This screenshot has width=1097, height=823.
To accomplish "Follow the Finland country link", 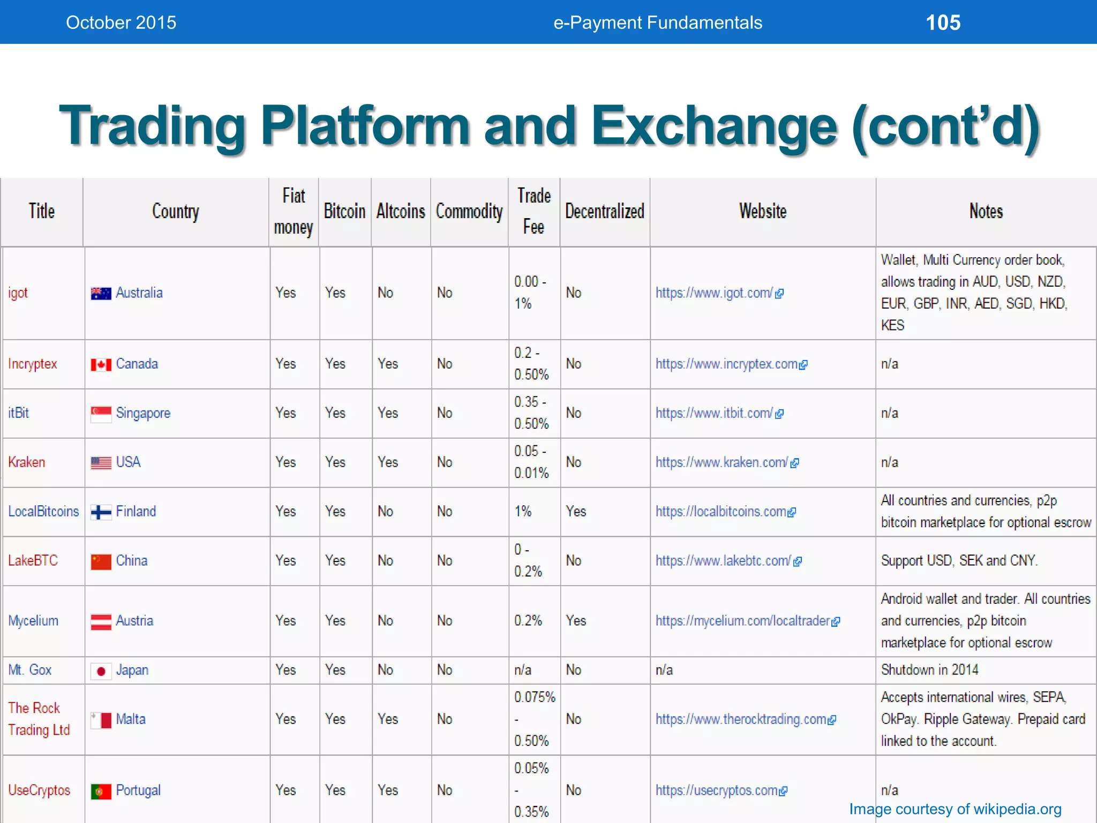I will pyautogui.click(x=136, y=511).
